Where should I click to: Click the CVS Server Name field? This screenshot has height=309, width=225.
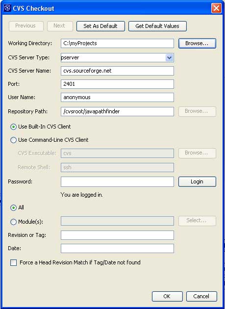click(x=117, y=71)
